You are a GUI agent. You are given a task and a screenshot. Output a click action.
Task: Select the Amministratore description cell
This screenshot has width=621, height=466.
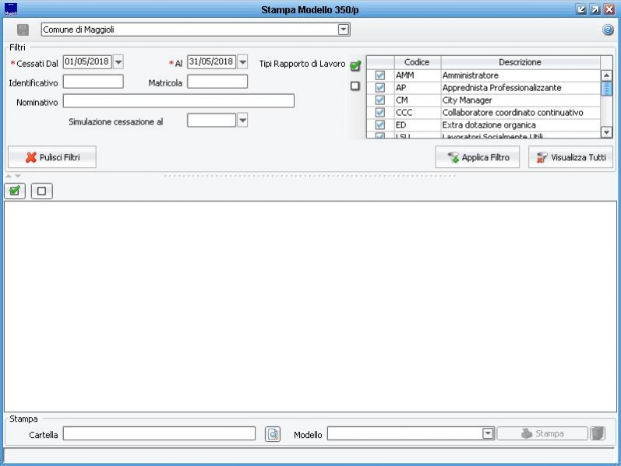click(x=520, y=75)
